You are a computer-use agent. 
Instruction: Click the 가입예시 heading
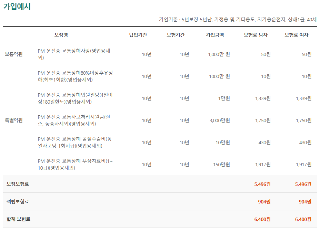[17, 7]
